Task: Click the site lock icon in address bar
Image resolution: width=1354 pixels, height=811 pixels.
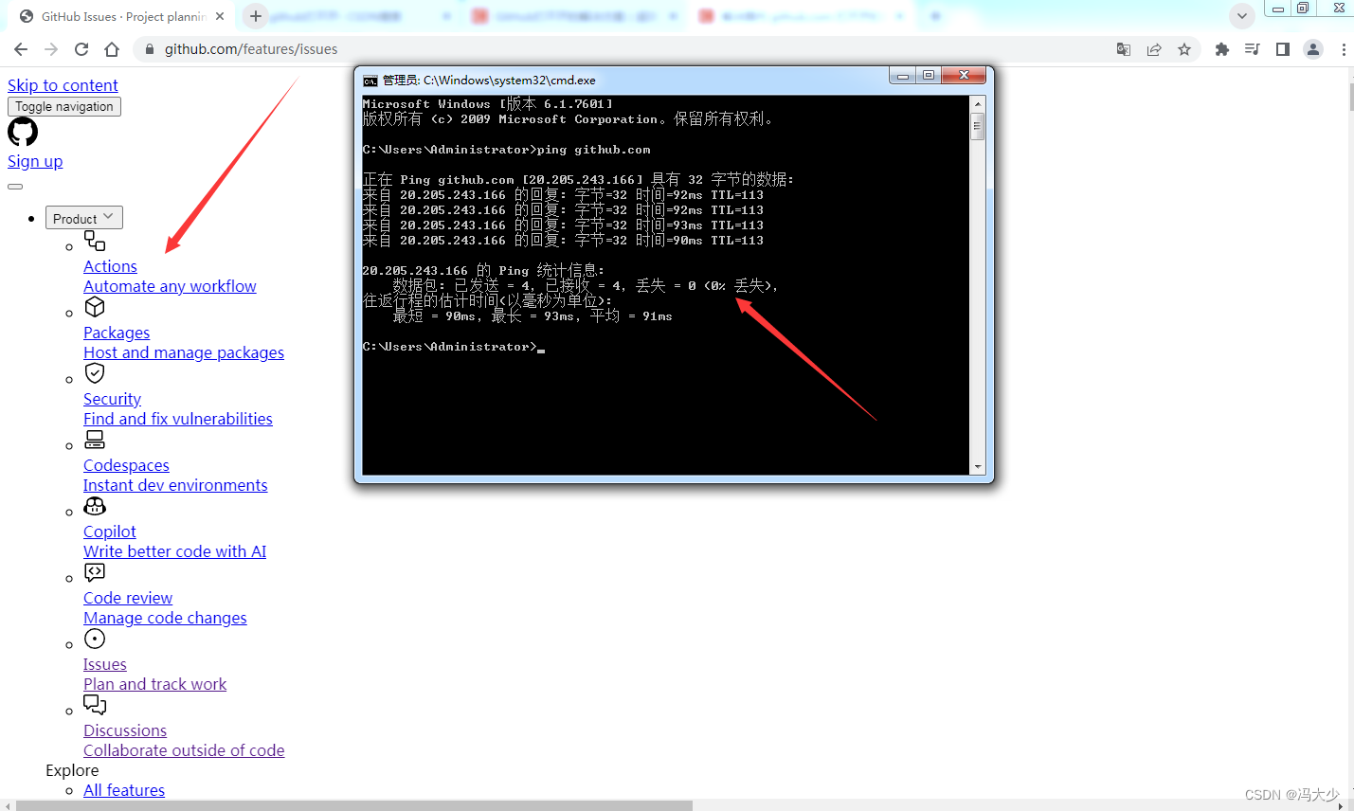Action: coord(150,49)
